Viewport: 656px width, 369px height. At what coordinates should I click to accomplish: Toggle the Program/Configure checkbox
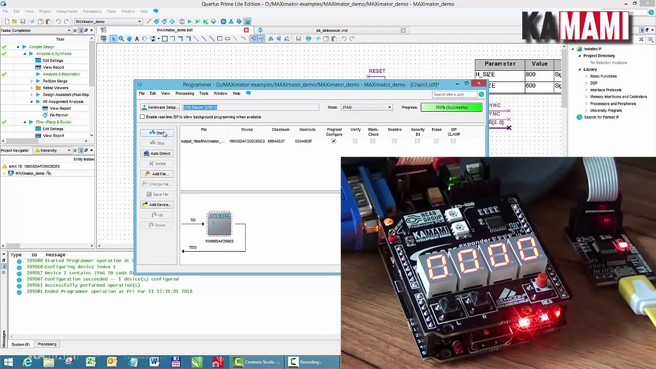coord(334,141)
